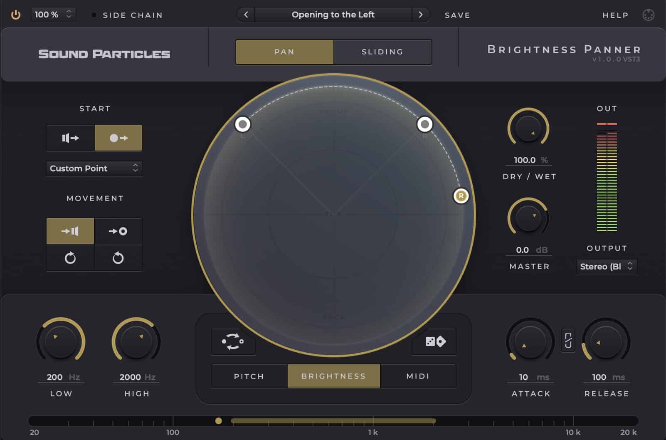This screenshot has height=440, width=666.
Task: Select counter-clockwise rotation movement icon
Action: pyautogui.click(x=118, y=258)
